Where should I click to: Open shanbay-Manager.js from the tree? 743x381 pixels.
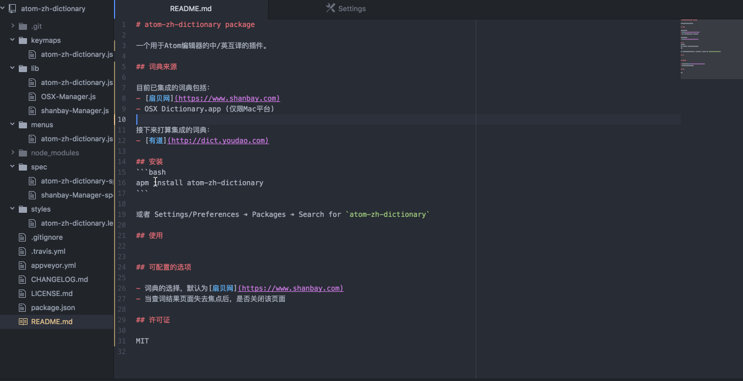[x=75, y=111]
